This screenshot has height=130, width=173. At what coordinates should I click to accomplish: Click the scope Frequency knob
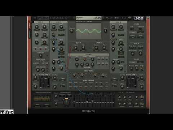[x=72, y=31]
